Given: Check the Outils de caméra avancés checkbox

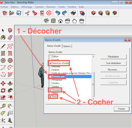Looking at the screenshot, I should [x=50, y=73].
